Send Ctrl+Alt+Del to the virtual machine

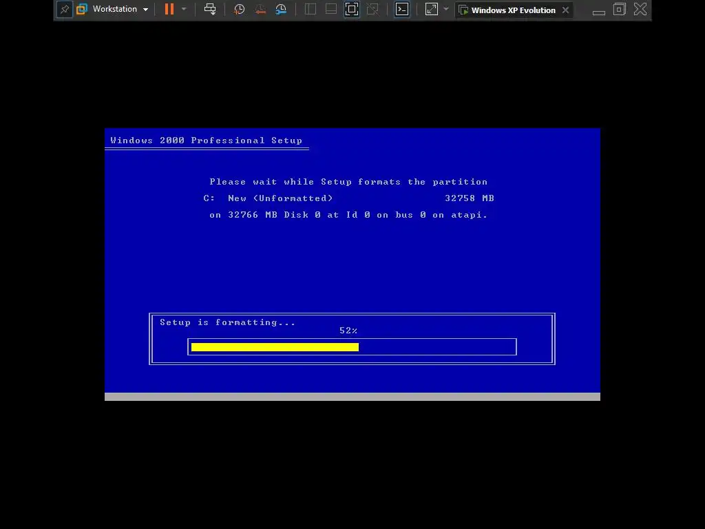(x=210, y=9)
